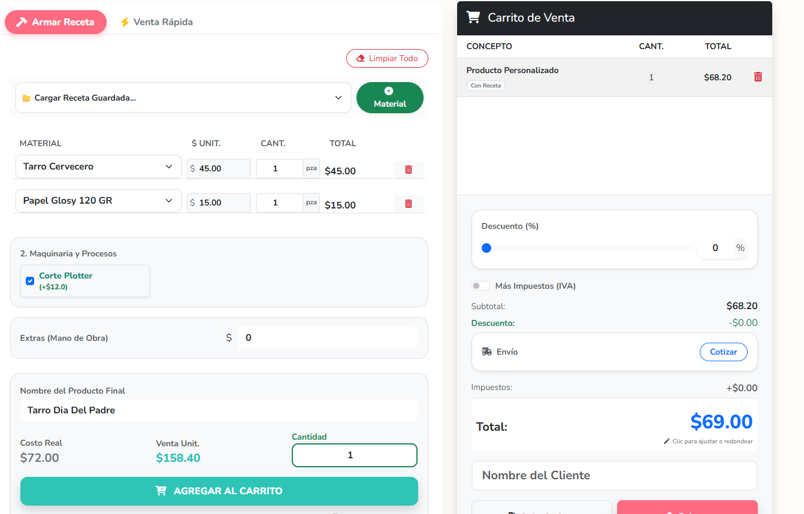The image size is (804, 514).
Task: Click the Limpiar Todo button
Action: tap(387, 58)
